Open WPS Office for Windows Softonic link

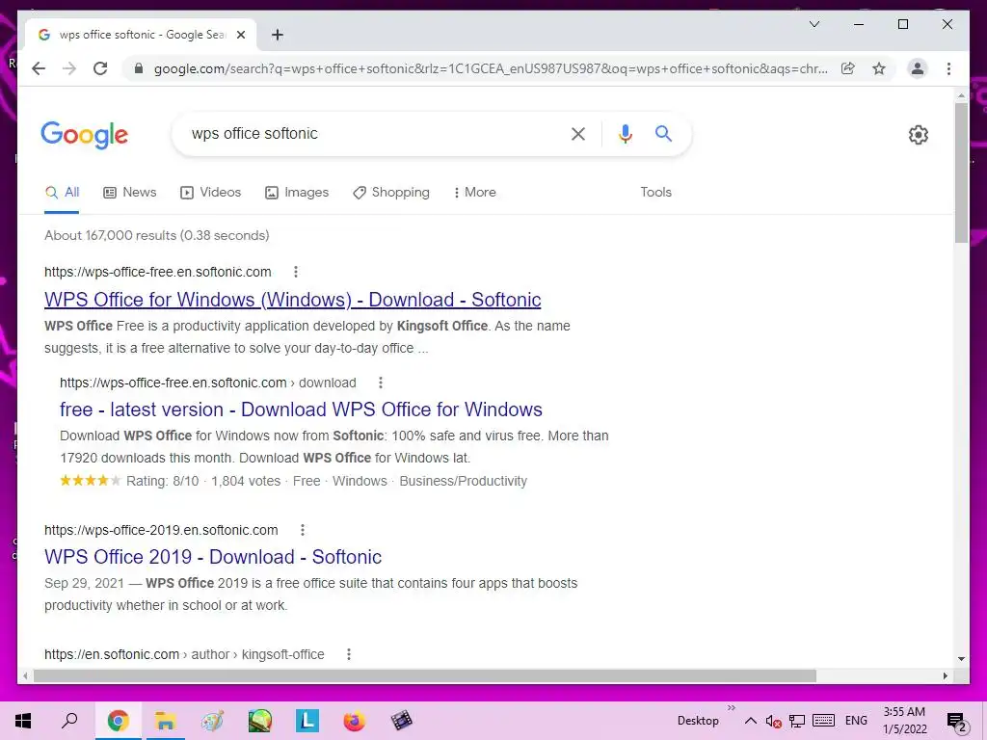(x=293, y=300)
